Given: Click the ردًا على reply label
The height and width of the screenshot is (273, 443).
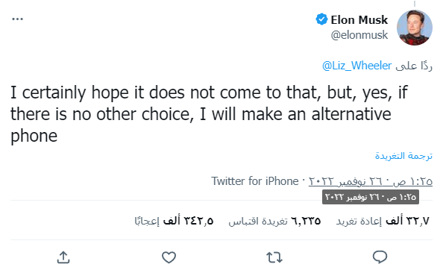Looking at the screenshot, I should pyautogui.click(x=414, y=66).
